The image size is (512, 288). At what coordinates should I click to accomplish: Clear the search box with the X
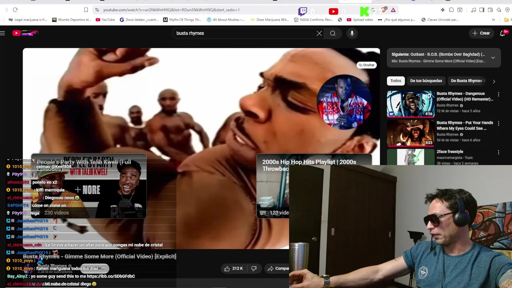[319, 33]
